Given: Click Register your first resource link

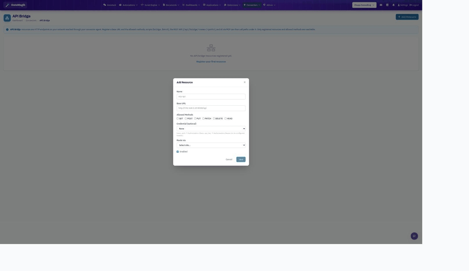Looking at the screenshot, I should [211, 62].
